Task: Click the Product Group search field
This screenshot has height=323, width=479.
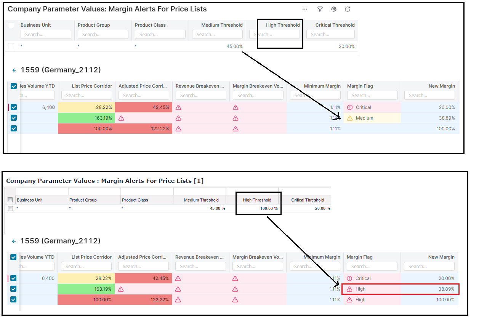Action: coord(103,34)
